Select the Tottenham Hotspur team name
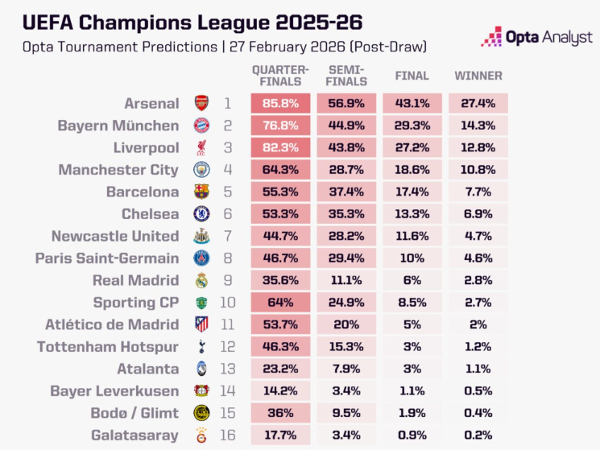The image size is (600, 450). (x=108, y=347)
